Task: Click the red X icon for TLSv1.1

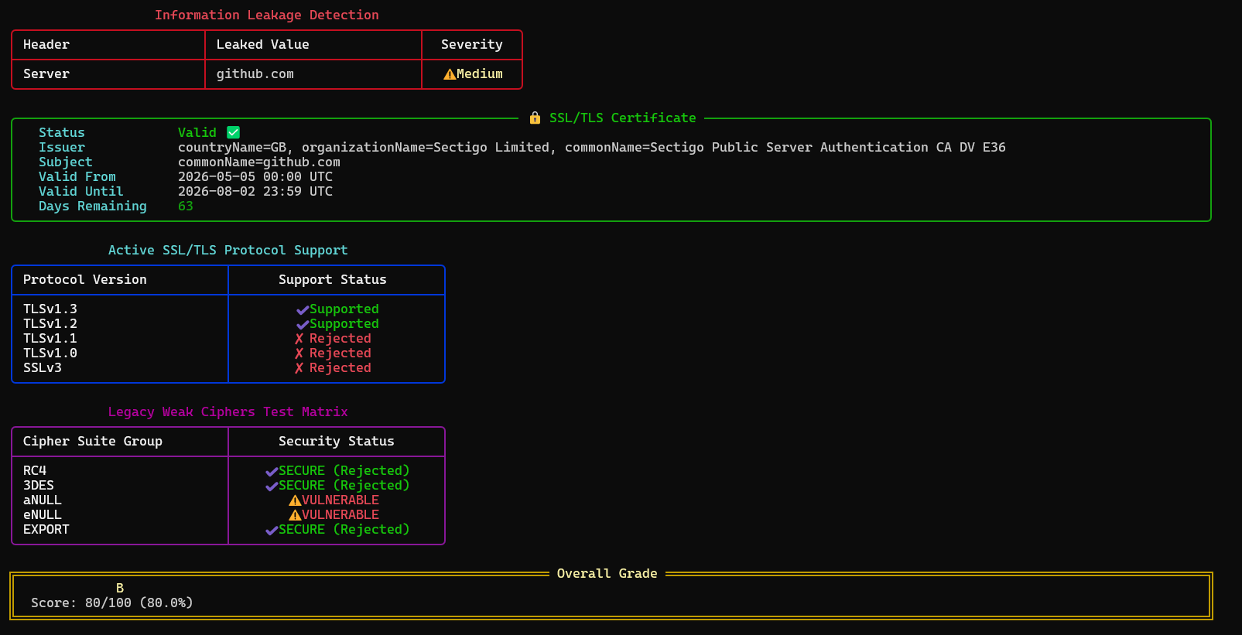Action: (x=299, y=339)
